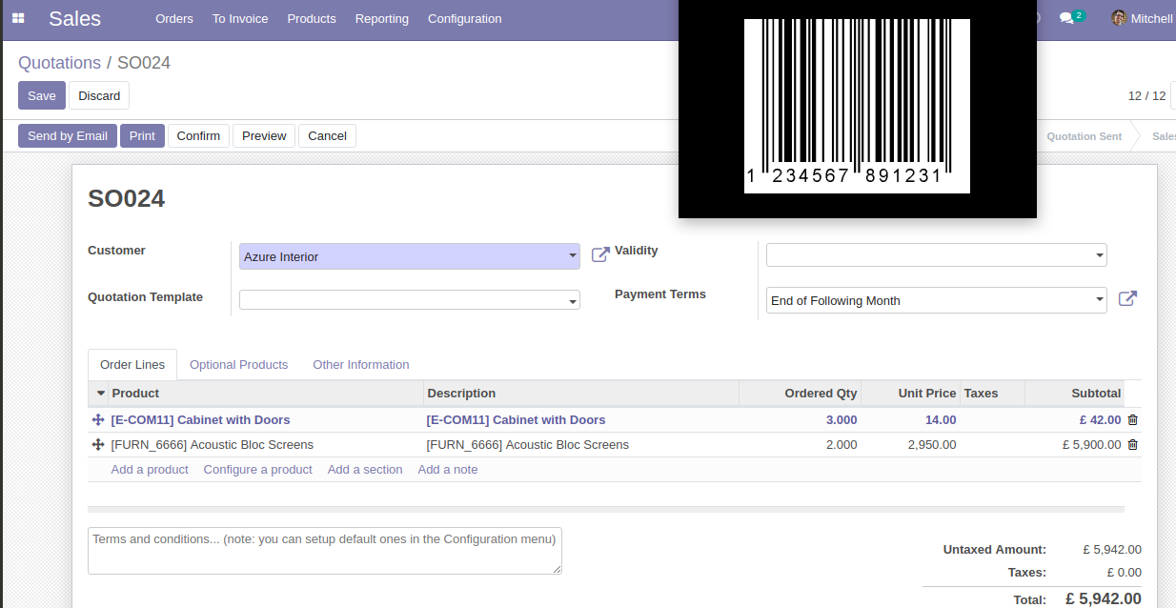Click the Send by Email button
This screenshot has height=608, width=1176.
pos(68,136)
